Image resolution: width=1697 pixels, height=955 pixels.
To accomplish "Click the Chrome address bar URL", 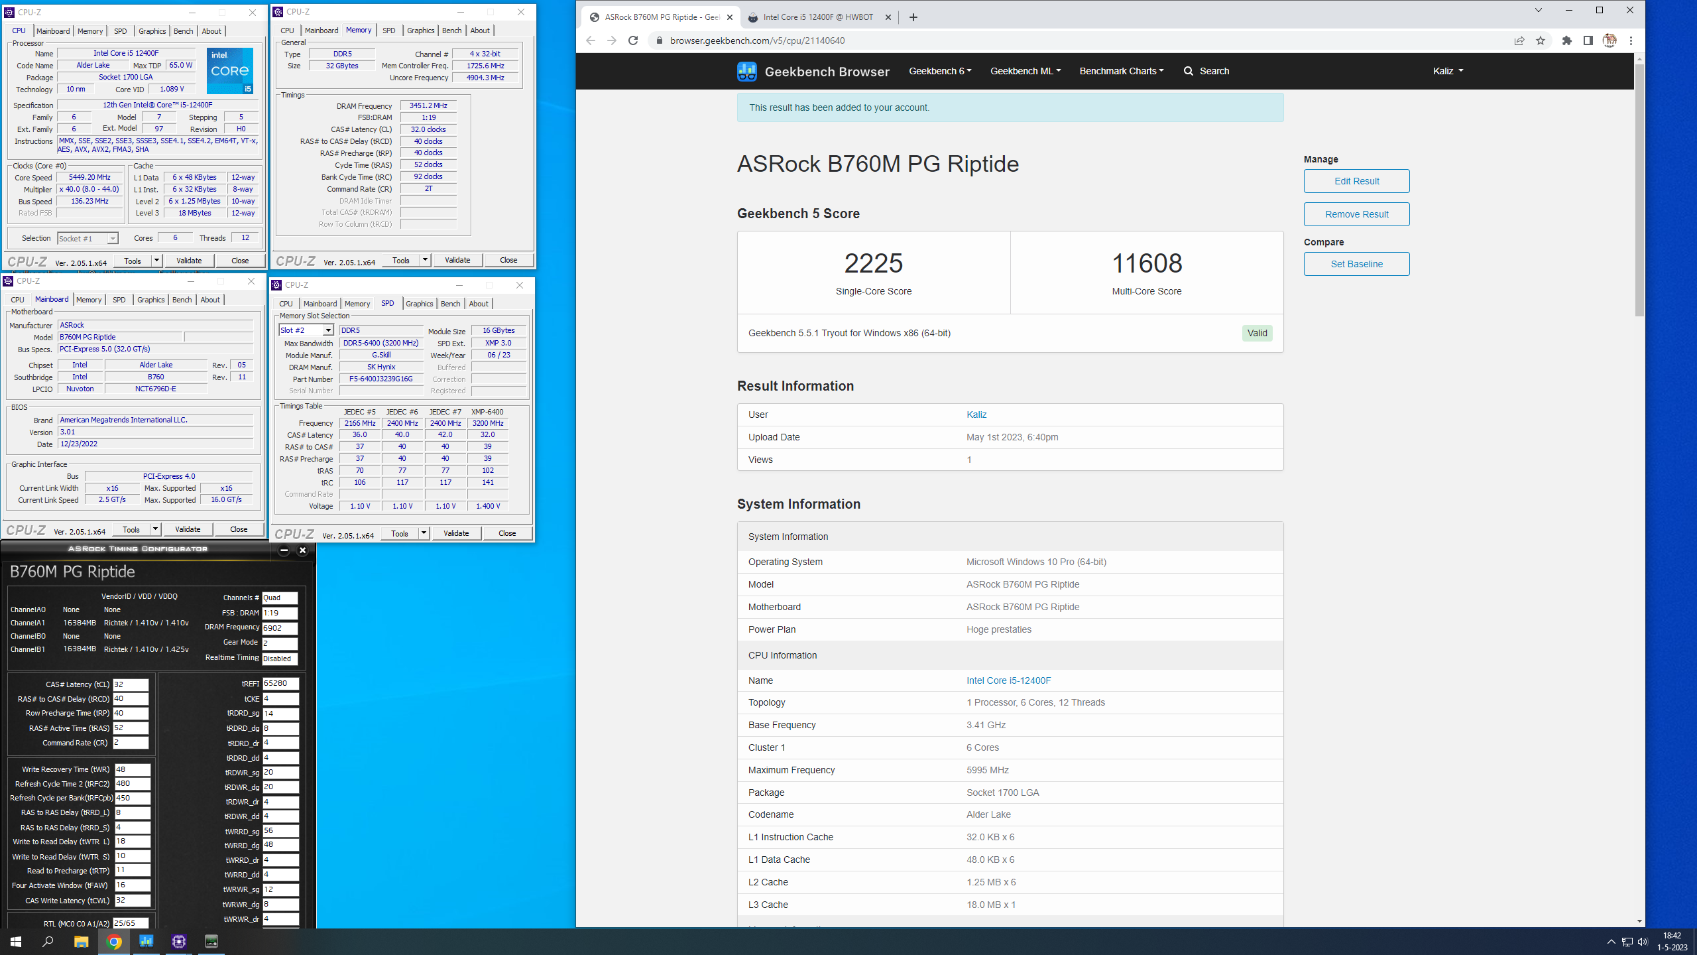I will tap(757, 40).
